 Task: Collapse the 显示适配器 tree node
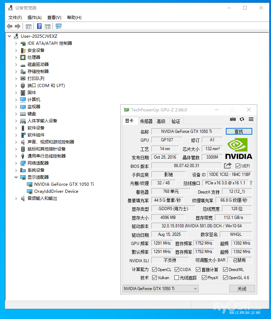click(16, 177)
